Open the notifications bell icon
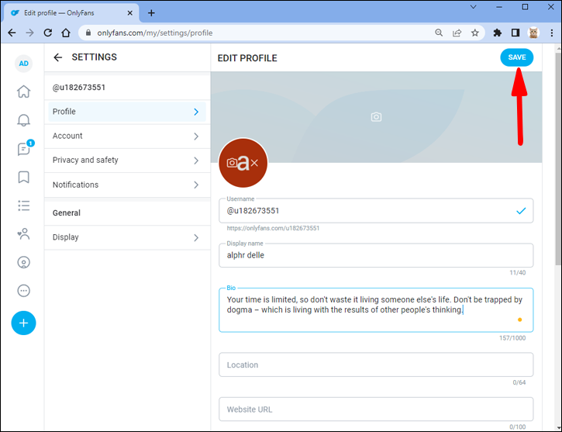 (x=24, y=120)
